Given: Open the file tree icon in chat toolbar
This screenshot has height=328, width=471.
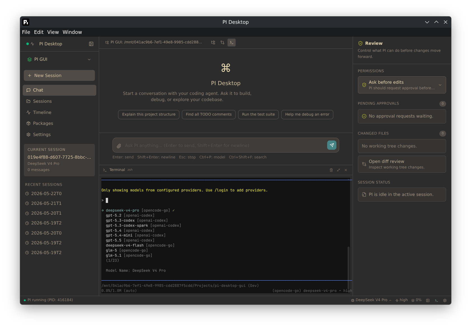Looking at the screenshot, I should tap(213, 43).
